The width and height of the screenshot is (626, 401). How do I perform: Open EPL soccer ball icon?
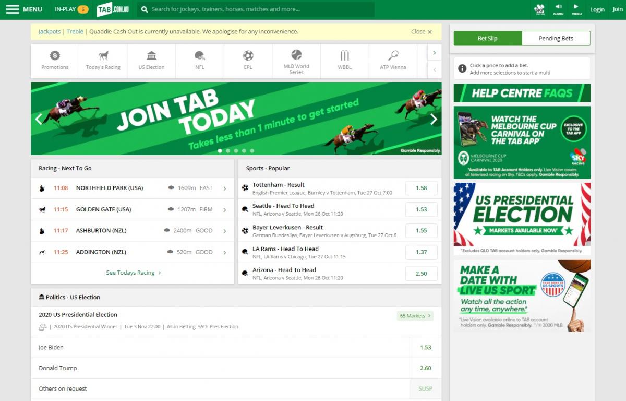click(x=248, y=55)
